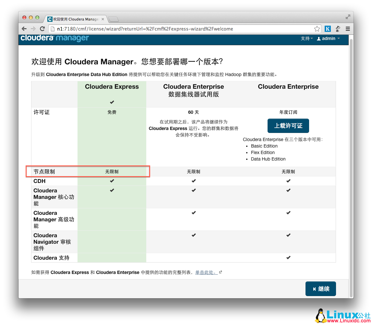Click the forward navigation arrow
The image size is (372, 324).
33,29
